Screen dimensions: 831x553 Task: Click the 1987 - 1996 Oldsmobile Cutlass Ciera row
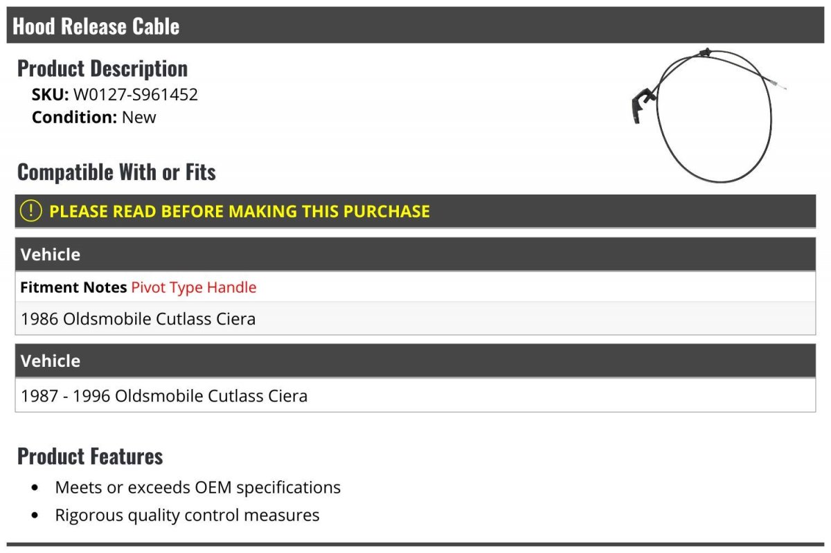click(x=415, y=395)
